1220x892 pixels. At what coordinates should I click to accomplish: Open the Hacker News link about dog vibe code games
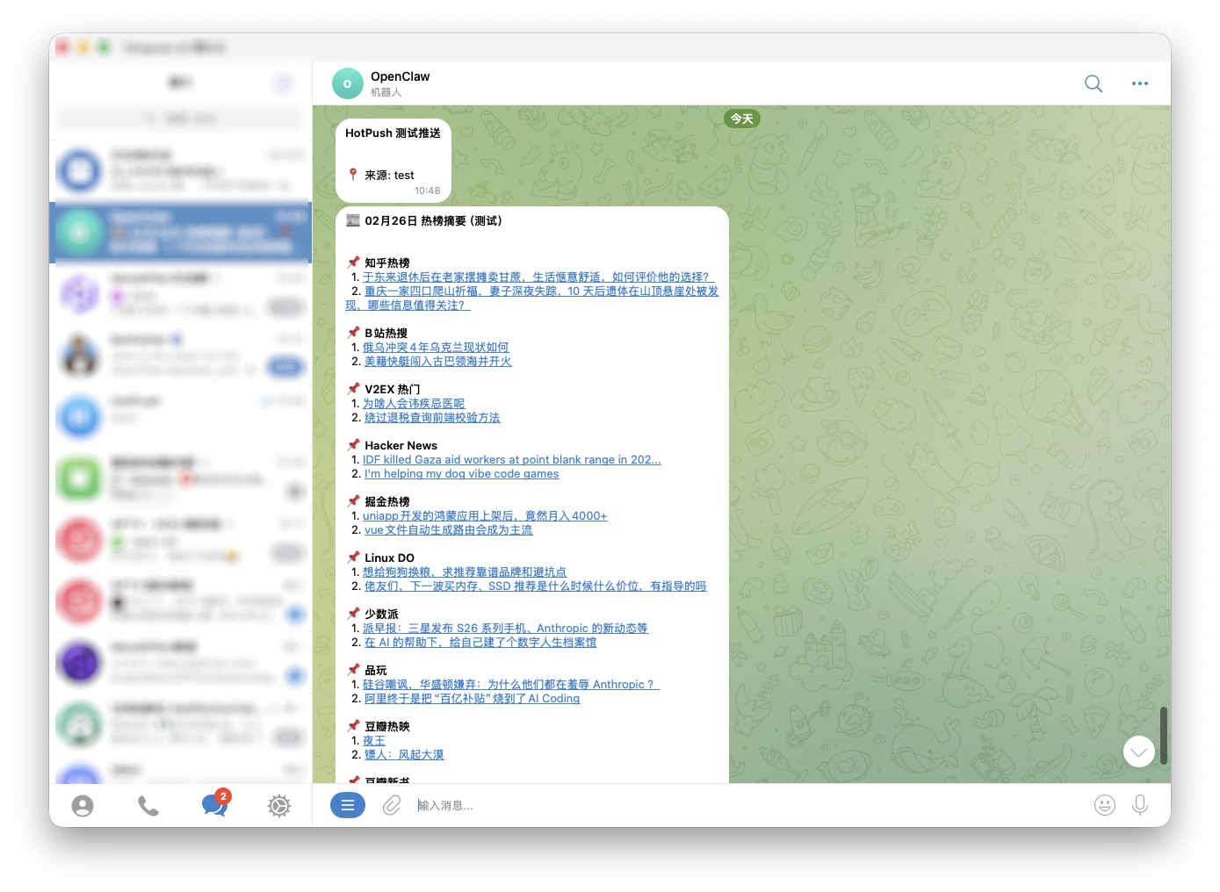coord(461,473)
